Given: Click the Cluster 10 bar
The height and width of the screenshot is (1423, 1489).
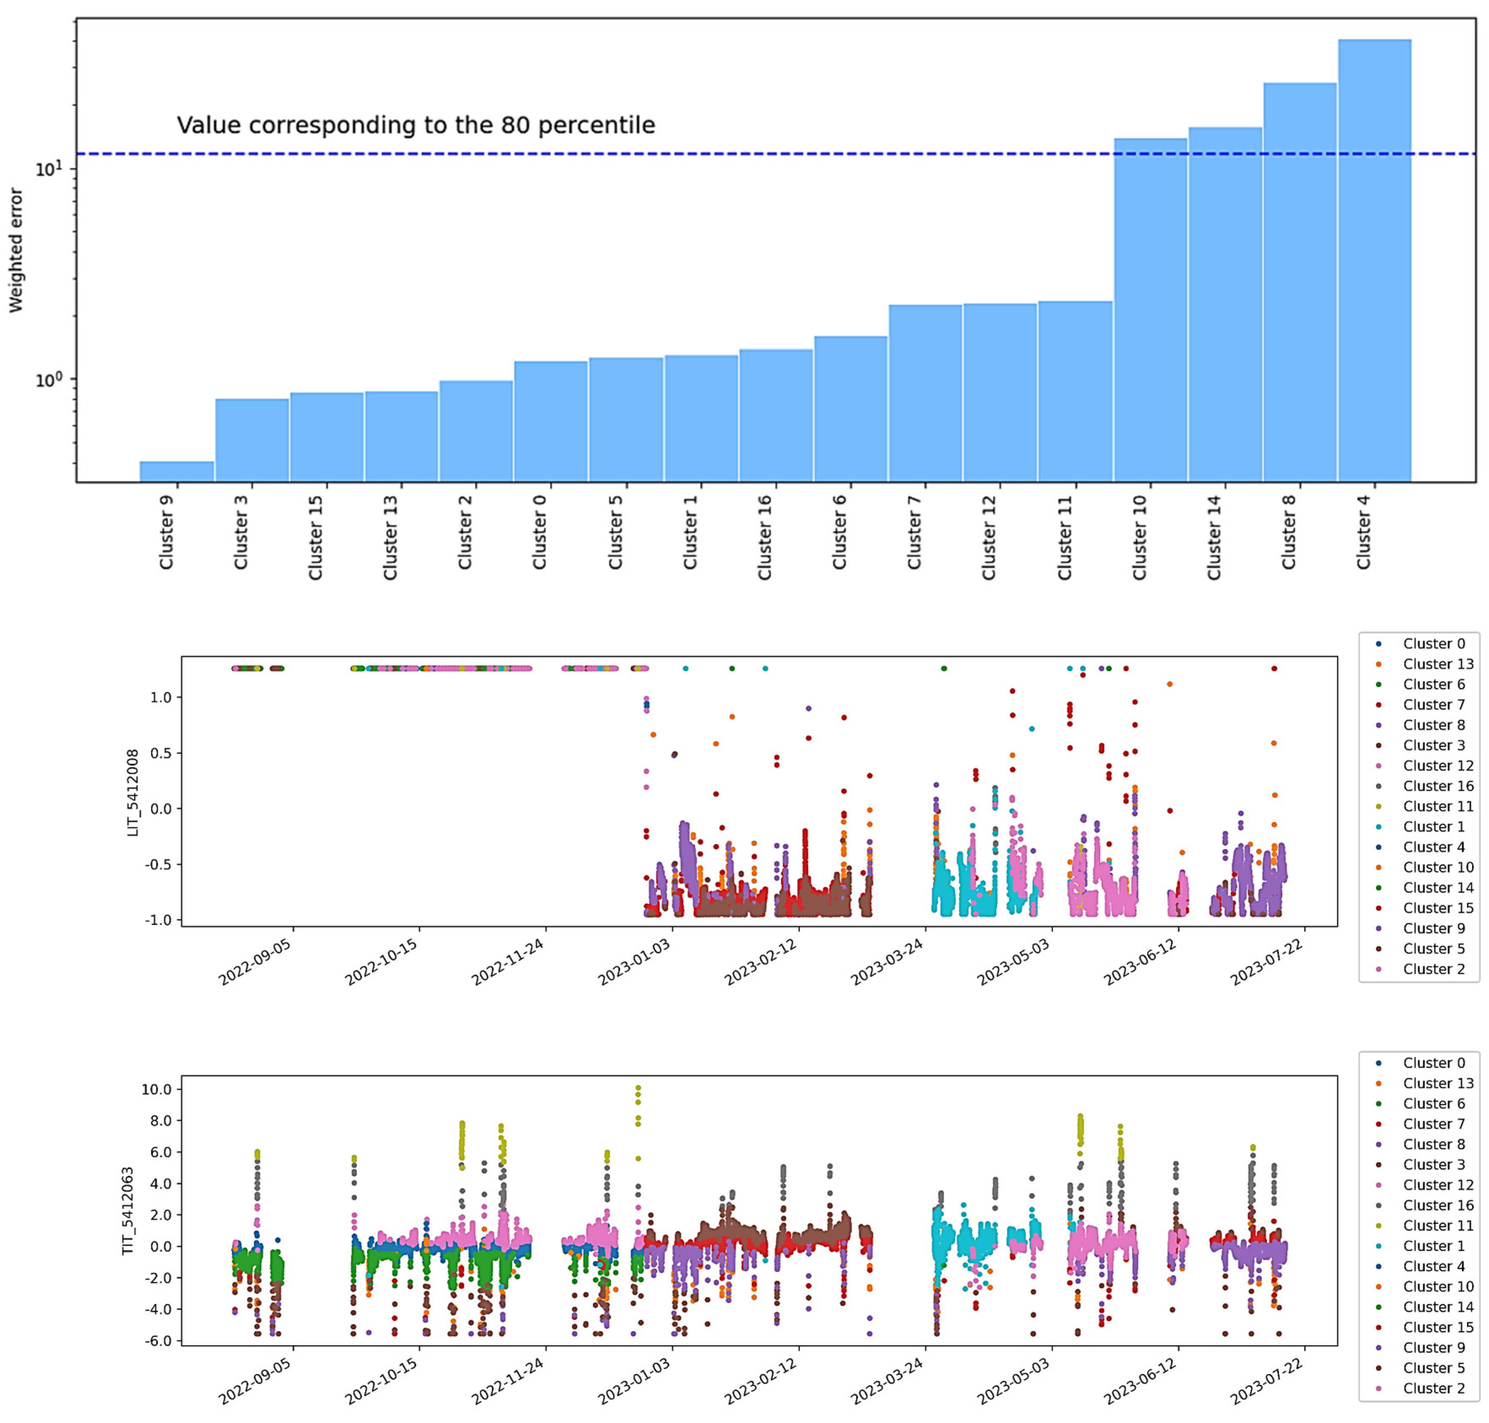Looking at the screenshot, I should pyautogui.click(x=1150, y=311).
